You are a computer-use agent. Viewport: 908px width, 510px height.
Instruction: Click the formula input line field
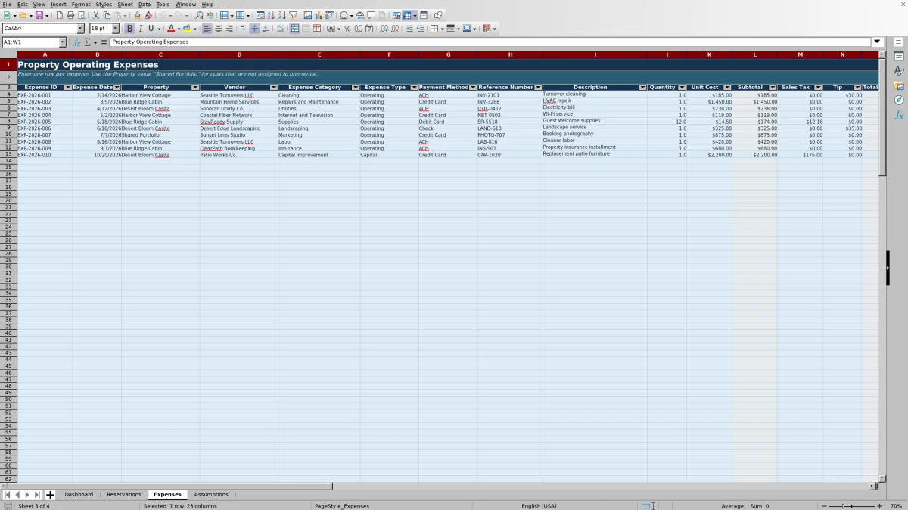[490, 42]
